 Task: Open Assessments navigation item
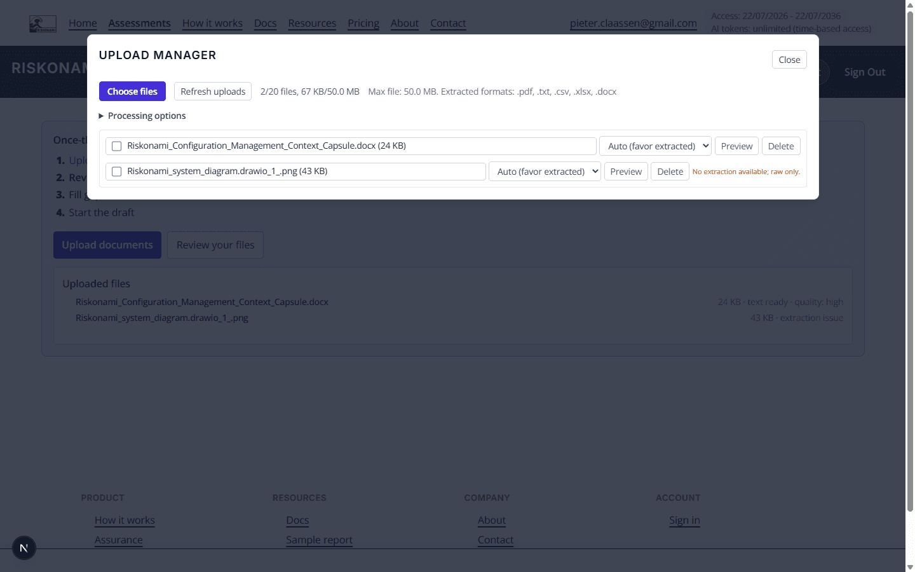139,24
